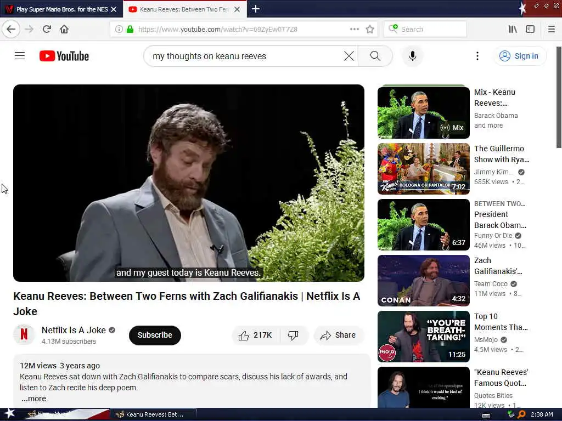Open page actions three-dot menu in address bar

click(354, 29)
